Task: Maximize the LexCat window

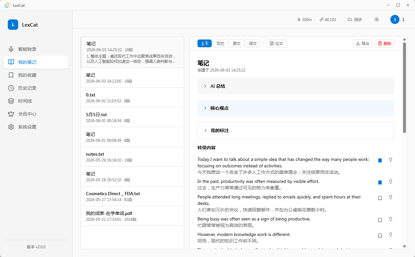Action: click(398, 5)
